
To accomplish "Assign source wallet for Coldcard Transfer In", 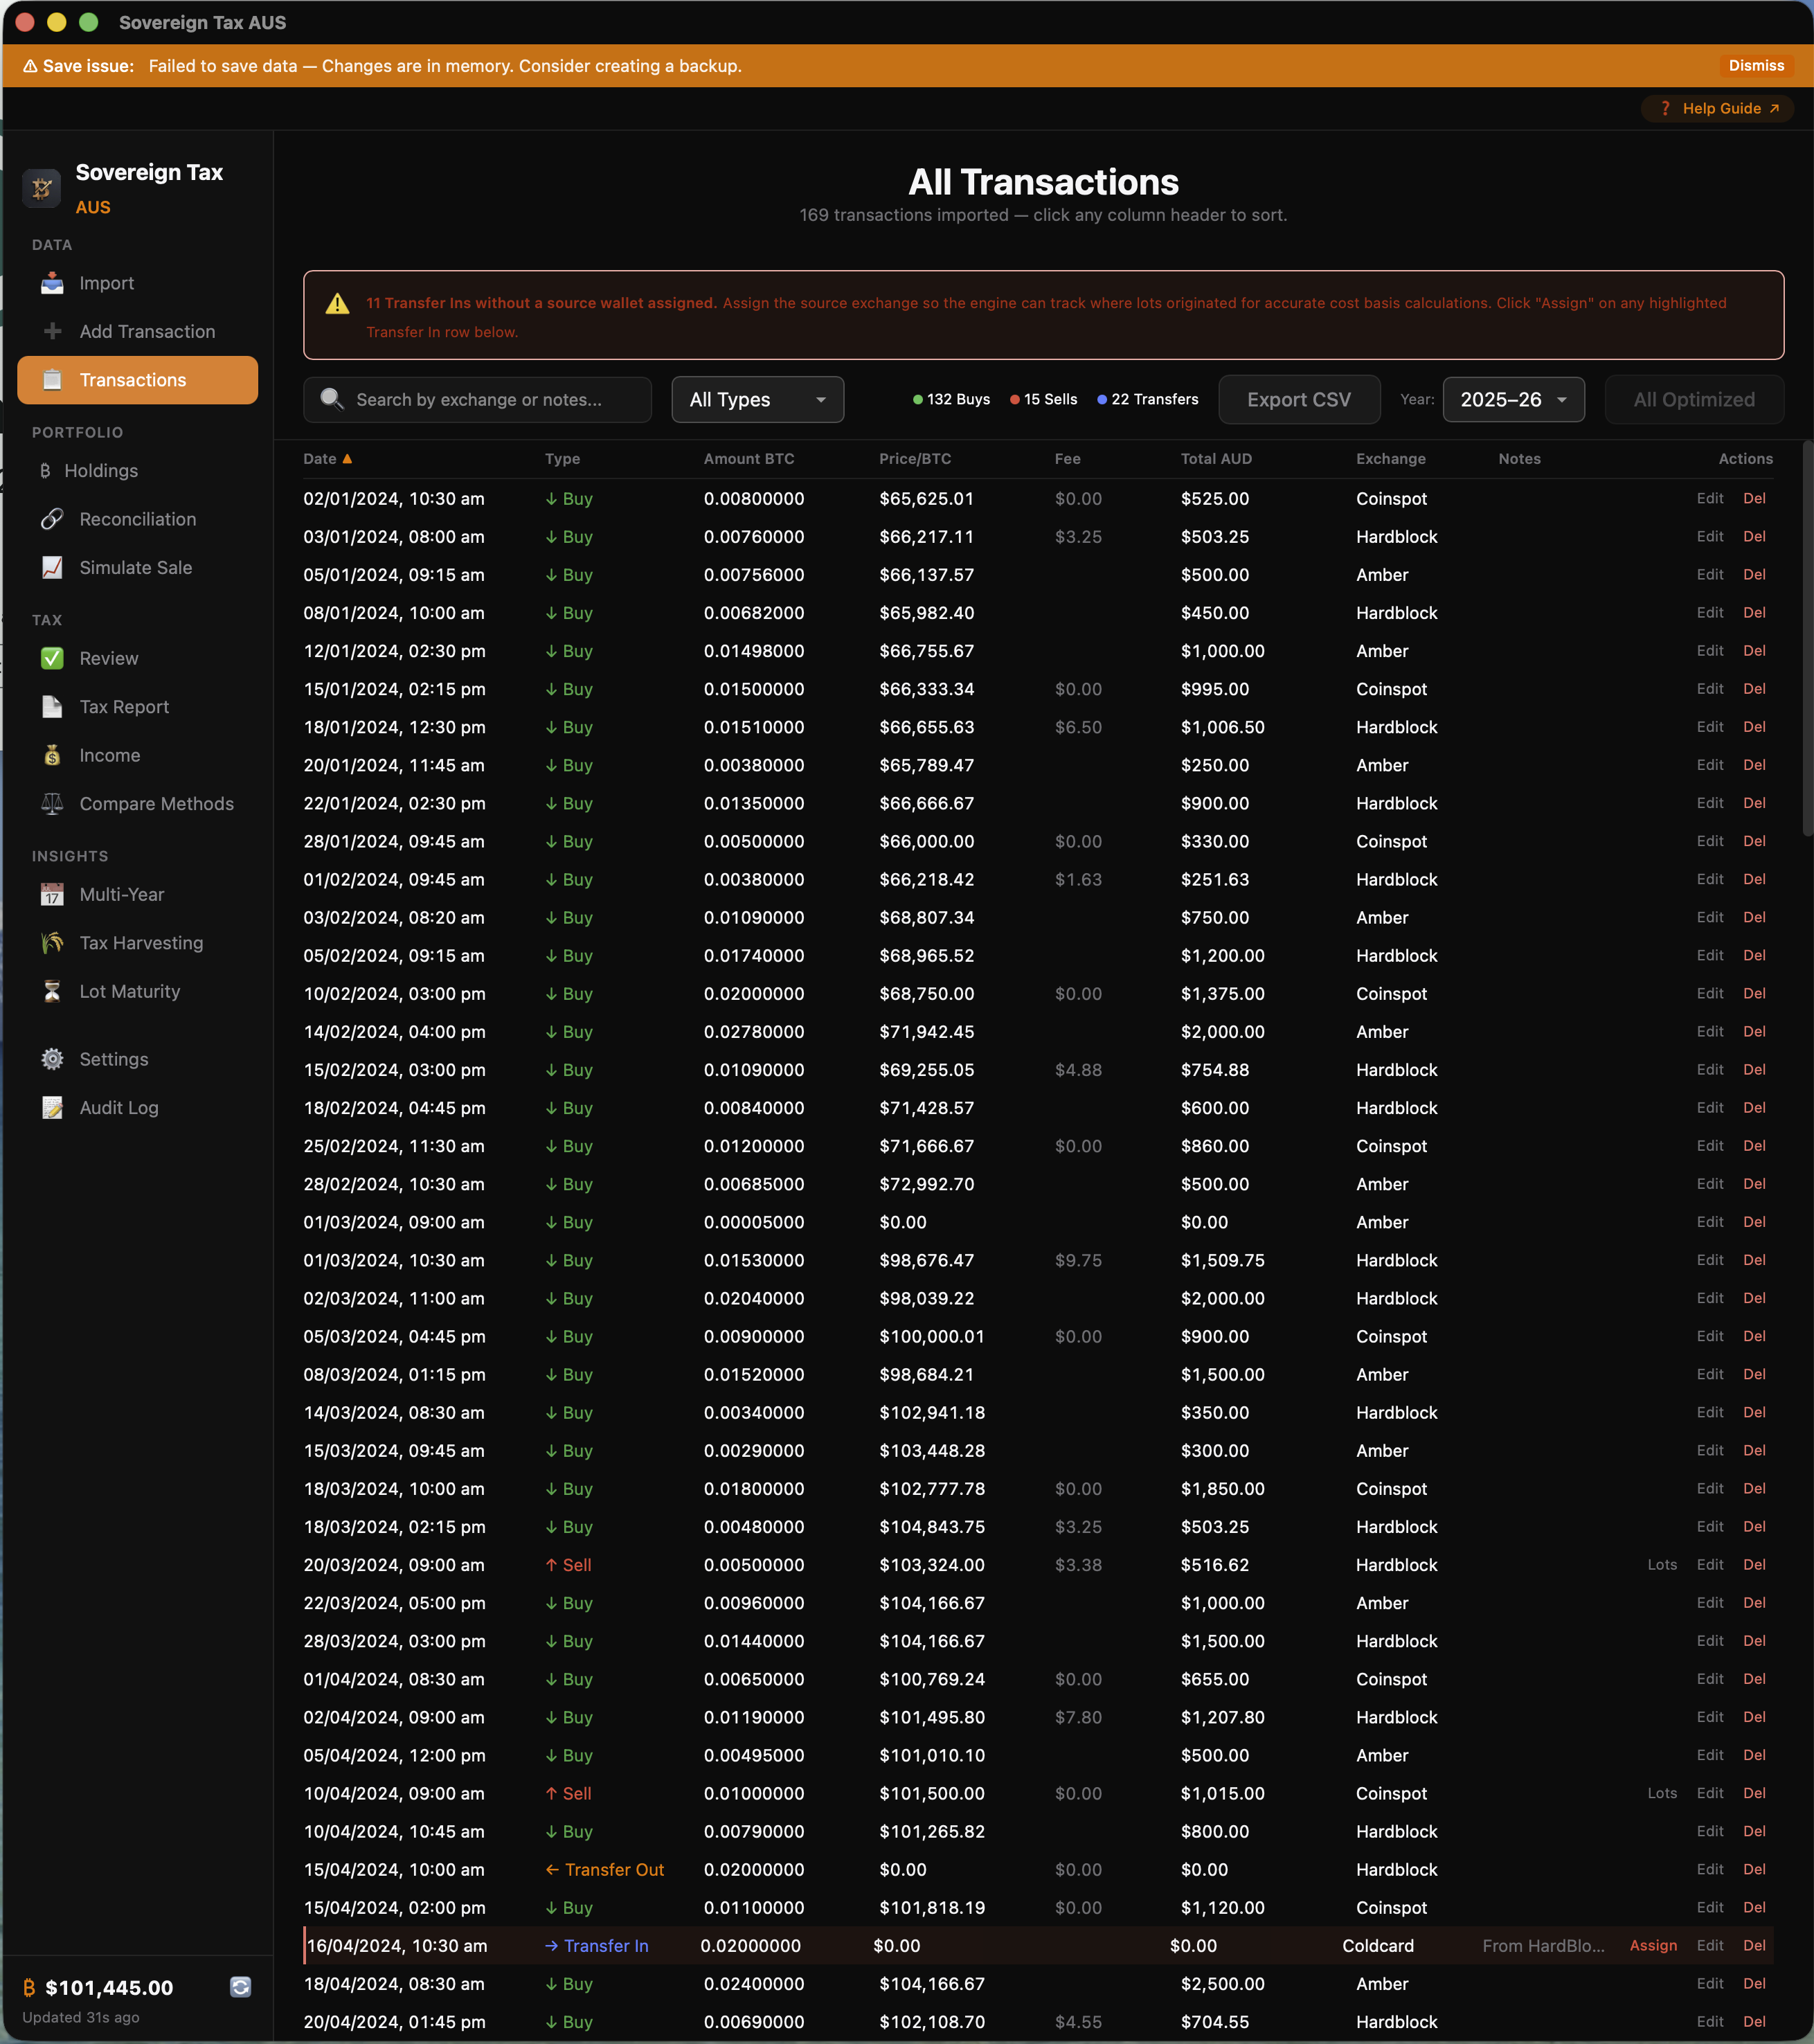I will tap(1652, 1945).
